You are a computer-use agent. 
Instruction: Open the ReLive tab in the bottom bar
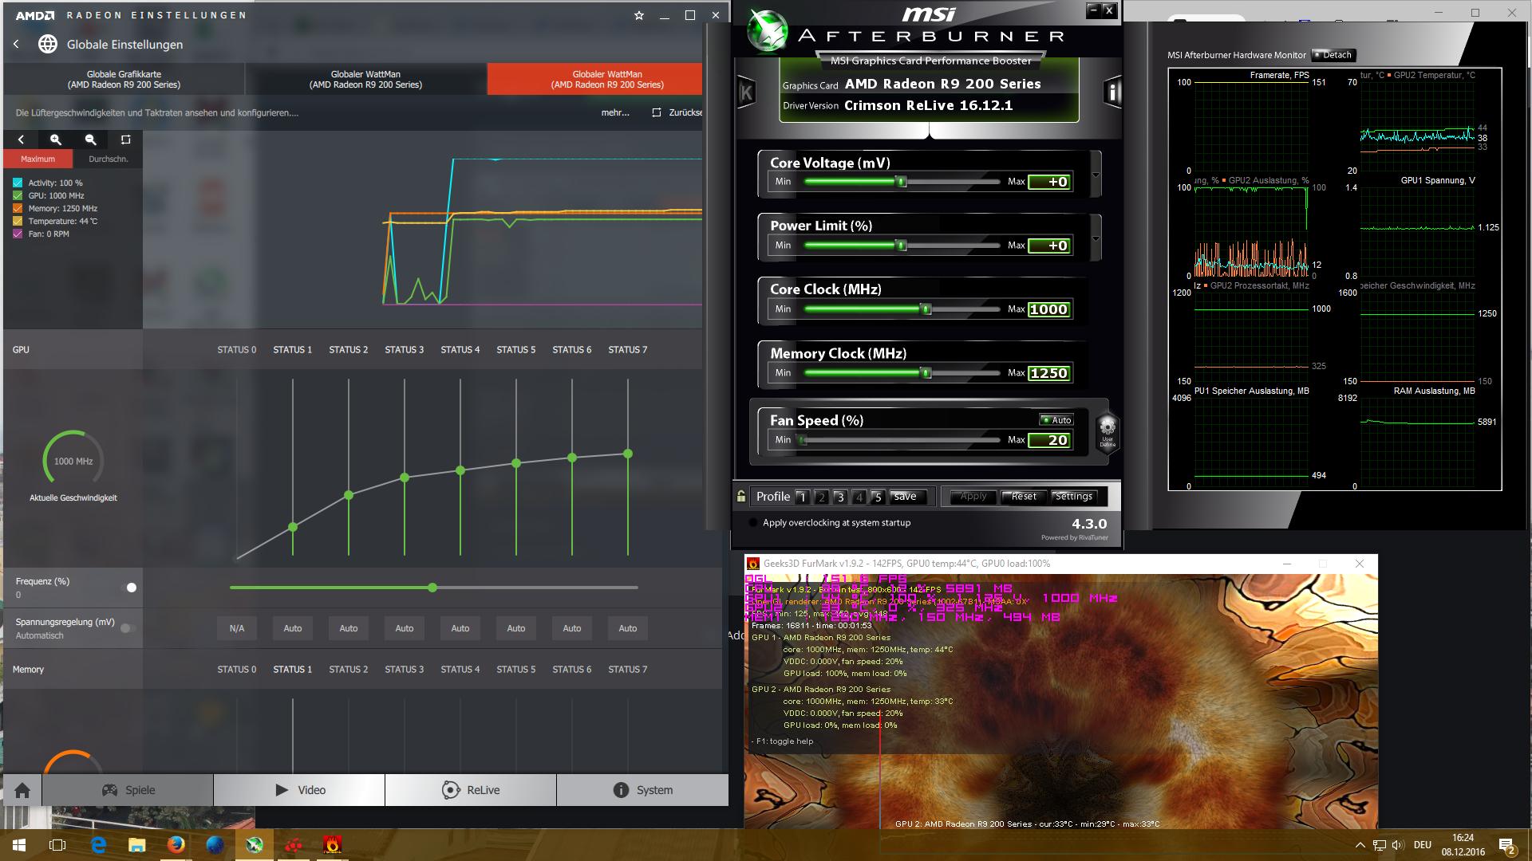click(x=471, y=790)
